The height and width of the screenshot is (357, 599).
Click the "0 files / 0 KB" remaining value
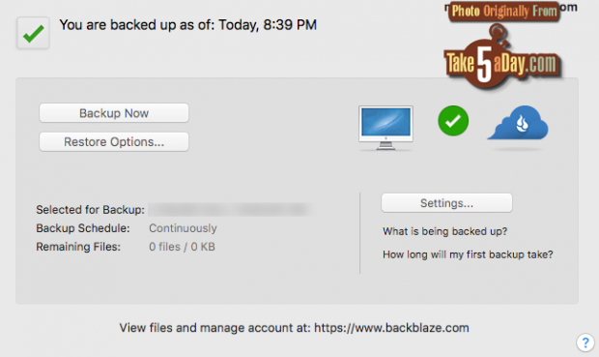tap(182, 247)
